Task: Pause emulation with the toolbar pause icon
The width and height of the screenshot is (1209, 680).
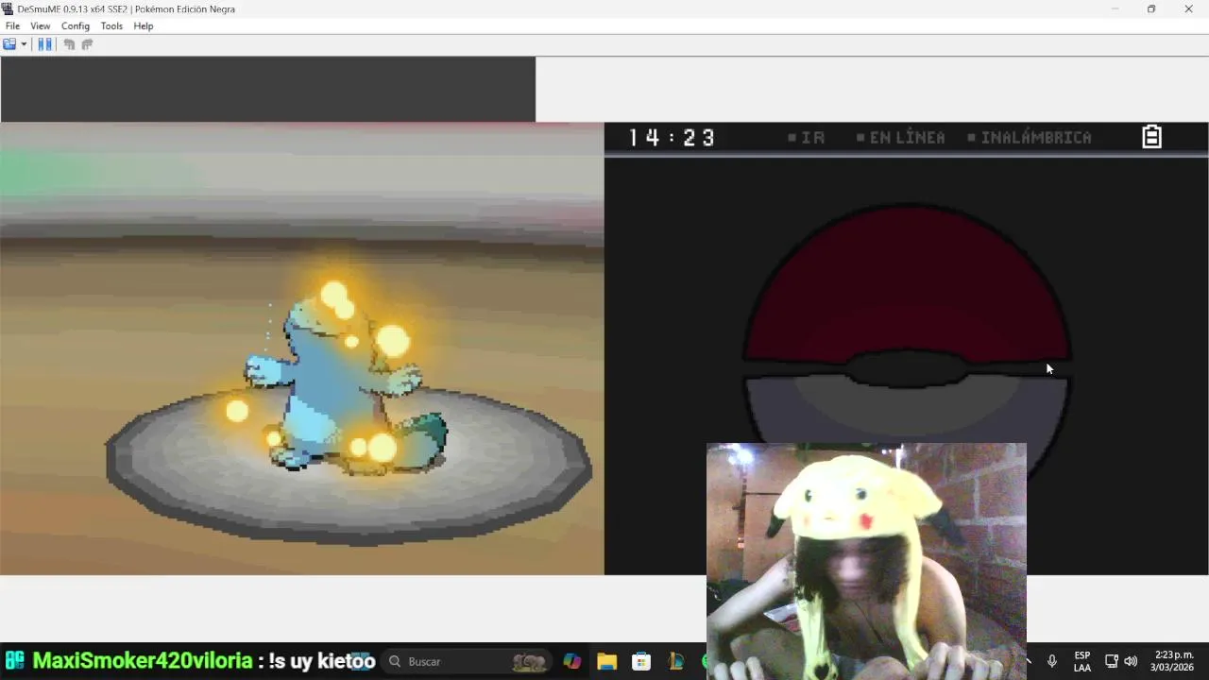Action: (44, 44)
